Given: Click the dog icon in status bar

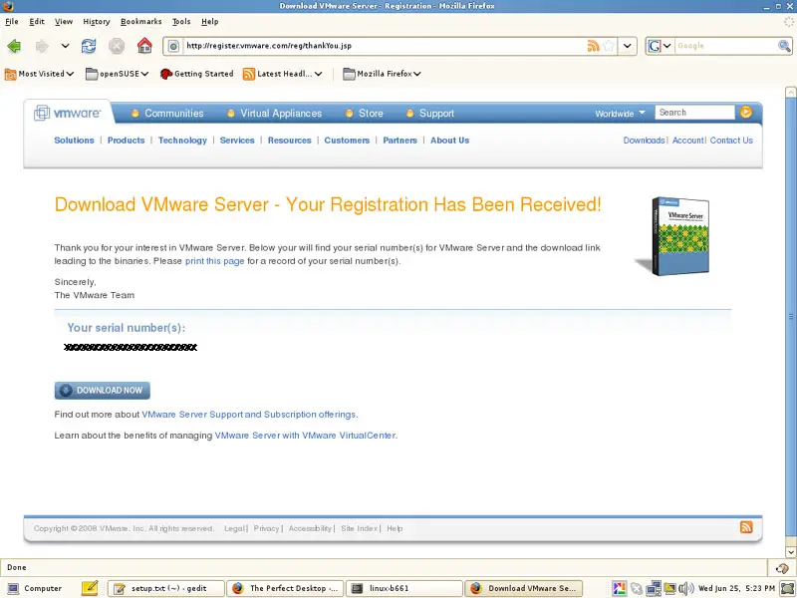Looking at the screenshot, I should coord(782,568).
